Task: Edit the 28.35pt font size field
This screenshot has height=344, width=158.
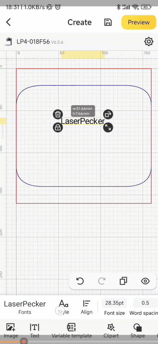Action: tap(115, 303)
